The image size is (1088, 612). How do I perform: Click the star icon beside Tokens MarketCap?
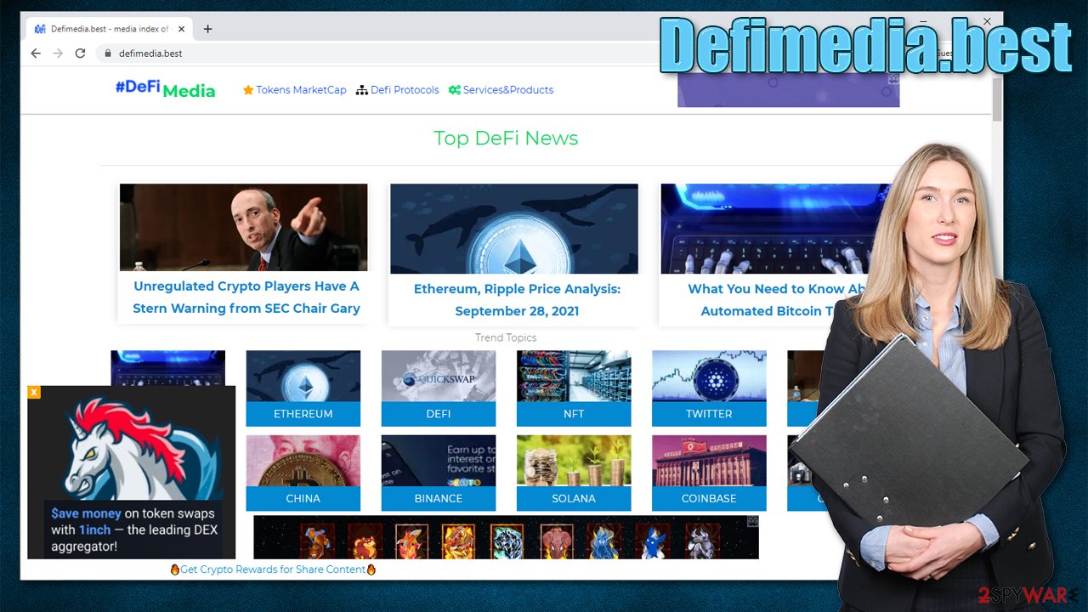[248, 90]
